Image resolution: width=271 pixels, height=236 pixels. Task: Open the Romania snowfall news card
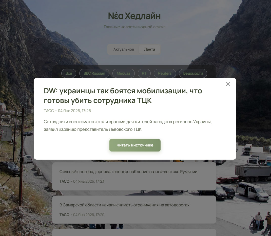click(134, 176)
